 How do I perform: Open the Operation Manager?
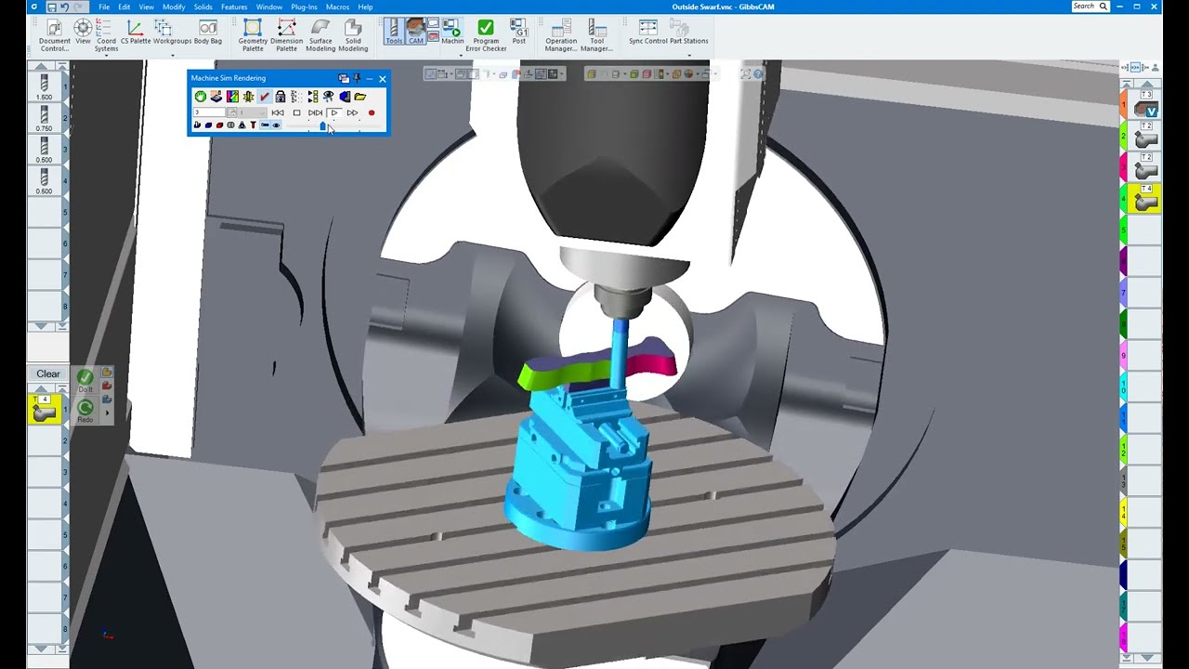point(561,34)
